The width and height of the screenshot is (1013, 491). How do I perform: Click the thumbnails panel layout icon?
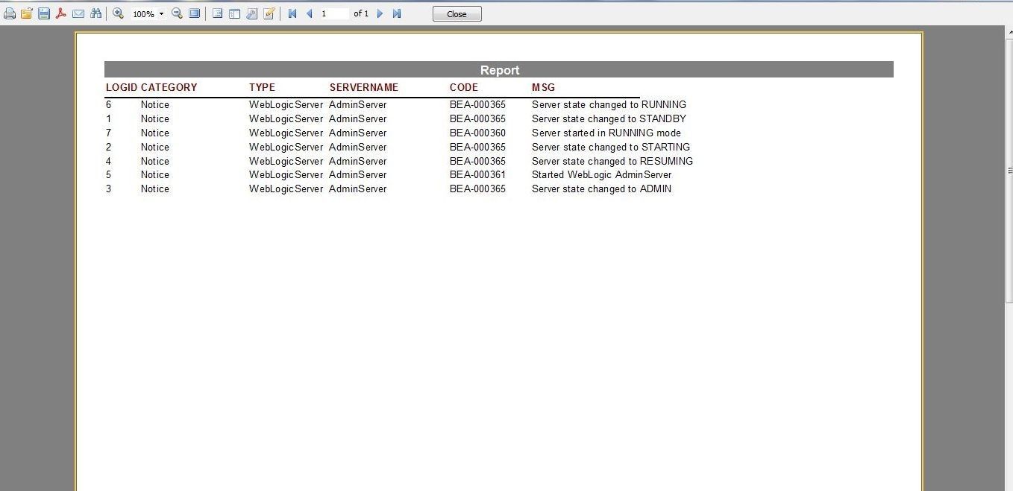click(234, 13)
